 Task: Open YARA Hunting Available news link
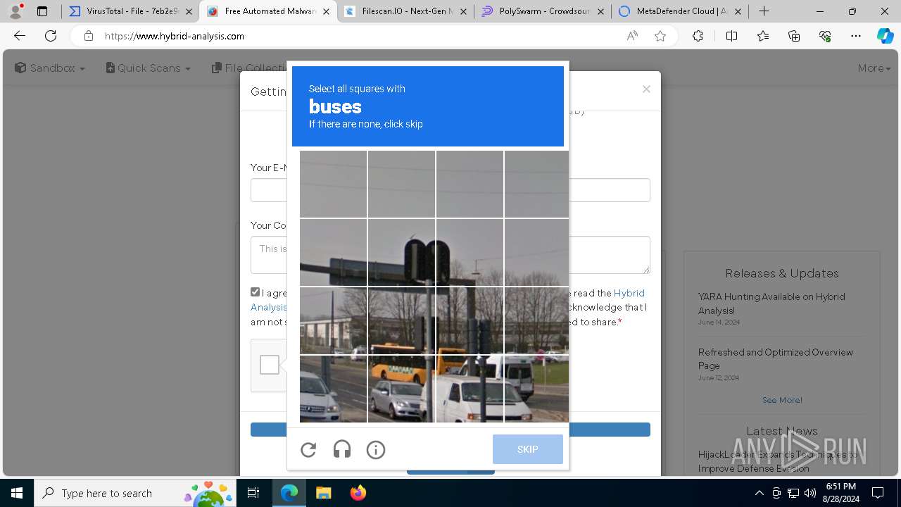771,303
